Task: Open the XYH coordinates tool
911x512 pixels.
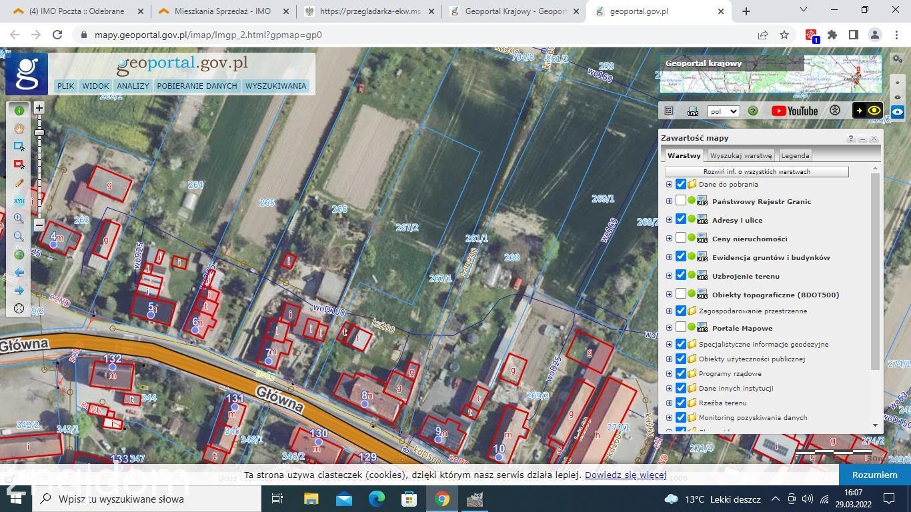Action: (x=19, y=201)
